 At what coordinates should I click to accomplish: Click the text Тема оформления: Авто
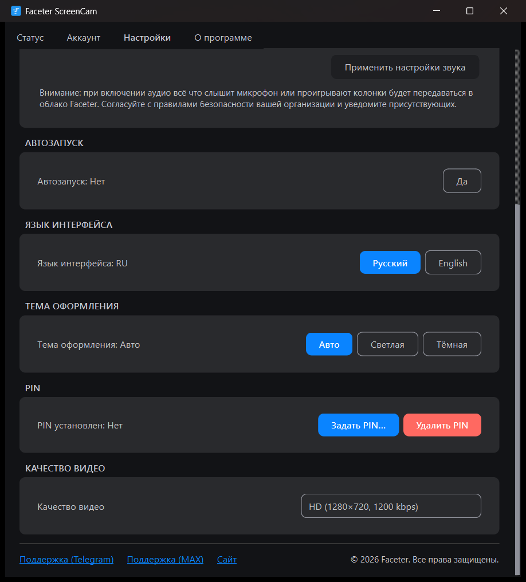pyautogui.click(x=89, y=345)
